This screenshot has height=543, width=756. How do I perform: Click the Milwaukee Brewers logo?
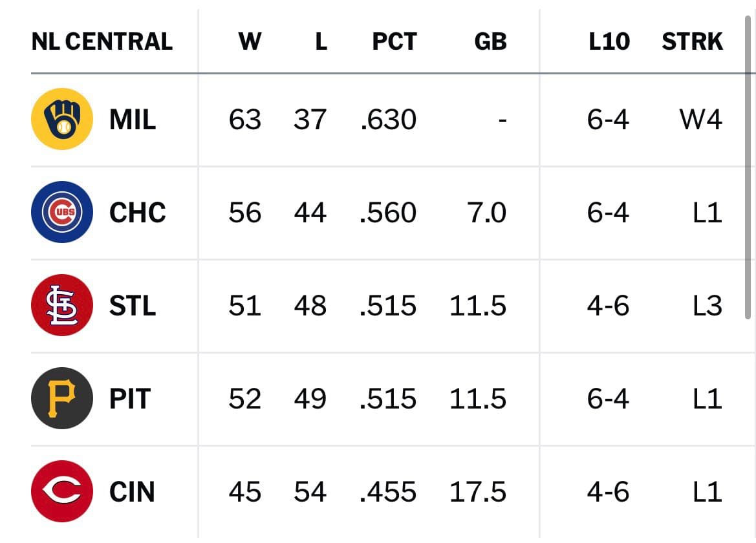tap(62, 119)
